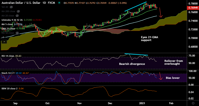
Task: Toggle eye icon for MA 20 close
Action: tap(17, 16)
